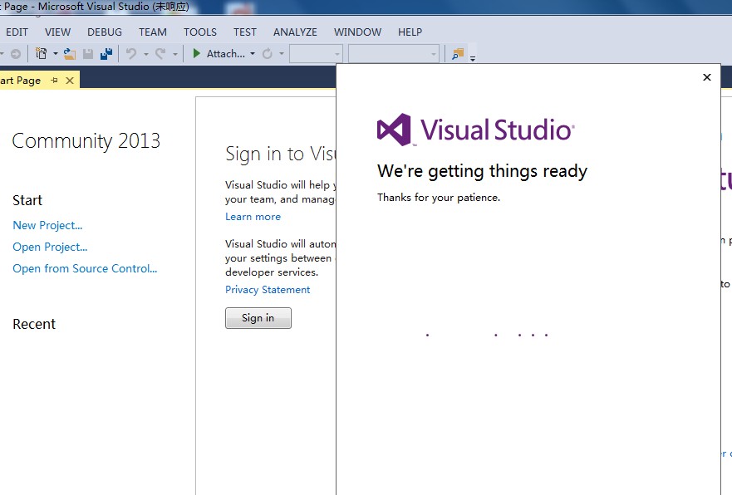732x495 pixels.
Task: Click the Save All multi-disk icon
Action: [106, 54]
